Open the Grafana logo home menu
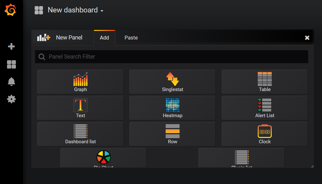 (10, 10)
